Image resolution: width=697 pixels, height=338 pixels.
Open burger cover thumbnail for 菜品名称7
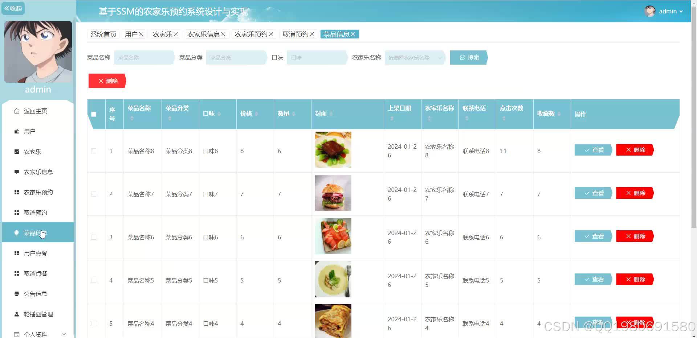pyautogui.click(x=333, y=193)
